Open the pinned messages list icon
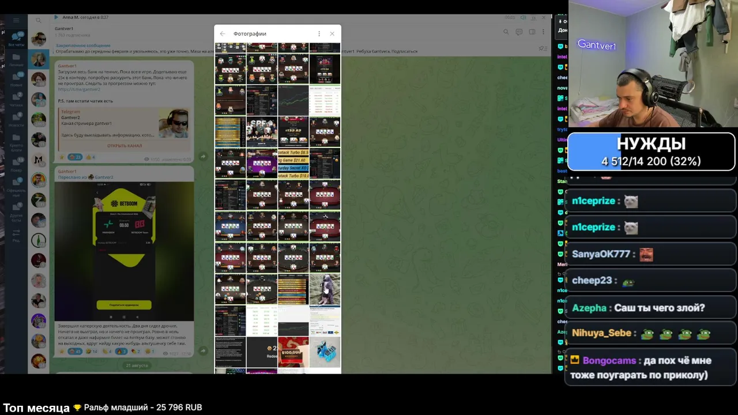 coord(542,48)
